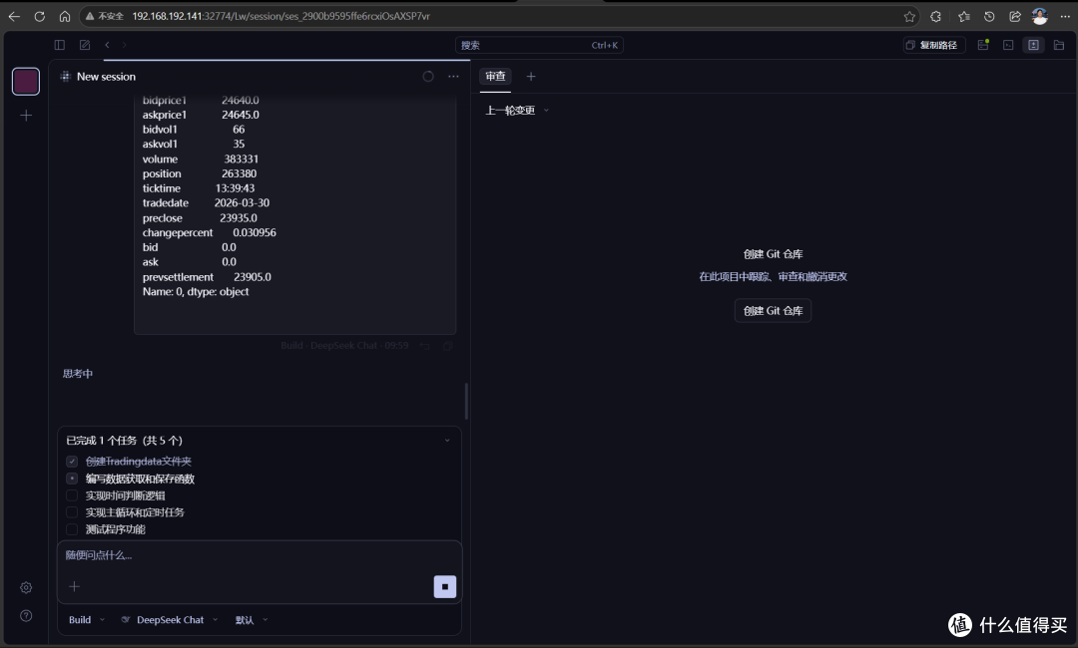Bookmark this page with the star icon
1078x648 pixels.
point(909,17)
